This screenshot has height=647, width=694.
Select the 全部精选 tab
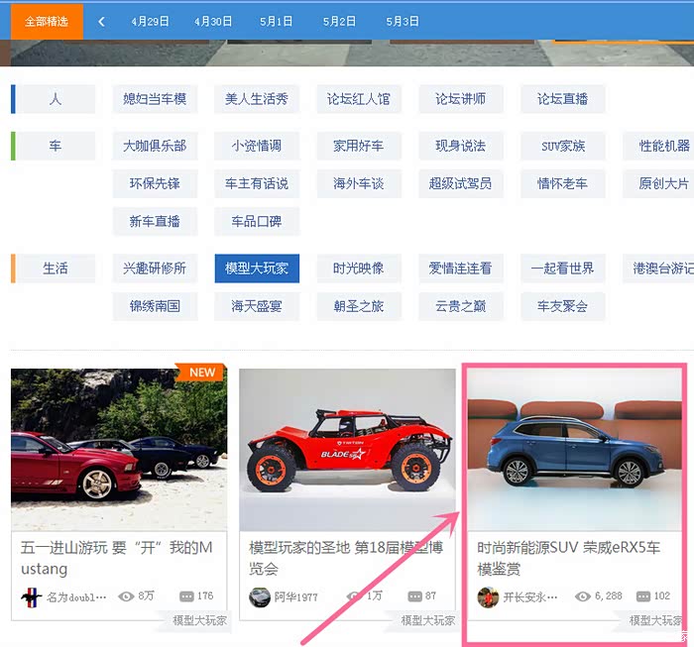(47, 21)
